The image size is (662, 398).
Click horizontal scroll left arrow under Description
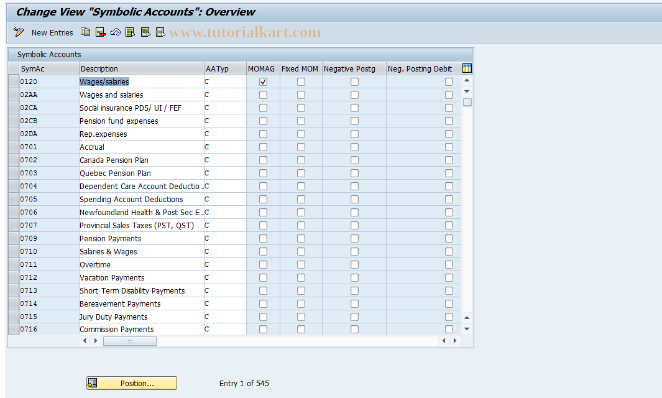85,341
